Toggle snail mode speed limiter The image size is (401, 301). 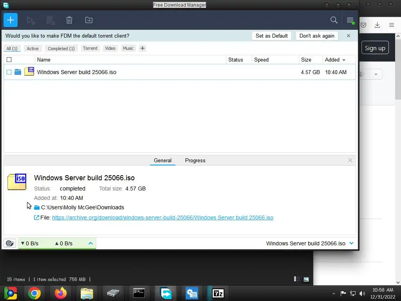pos(10,243)
